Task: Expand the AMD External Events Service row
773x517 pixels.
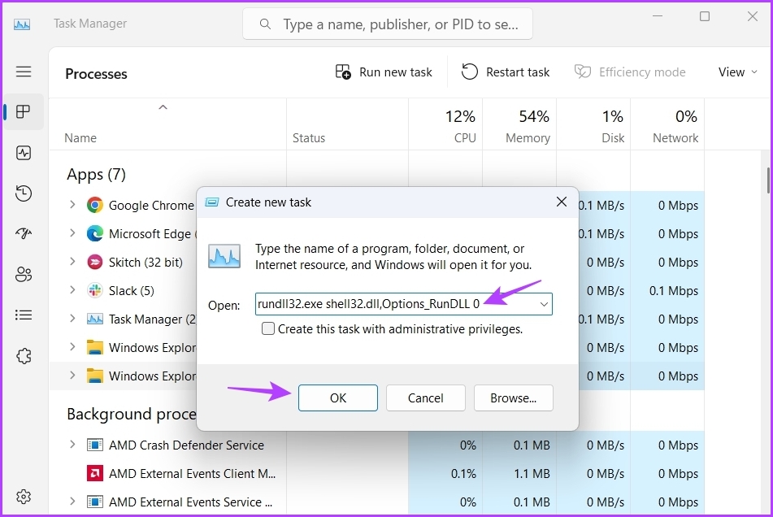Action: coord(72,502)
